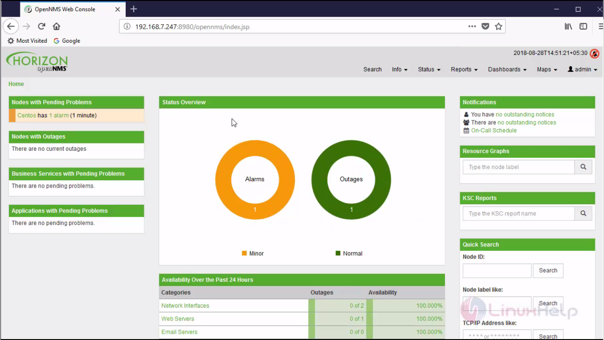The height and width of the screenshot is (340, 604).
Task: Click the '0 of 2' outages cell
Action: pos(337,305)
